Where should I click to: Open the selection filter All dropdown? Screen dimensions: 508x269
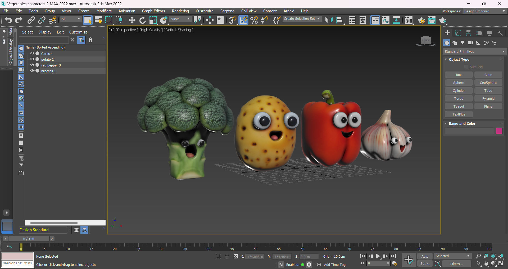point(71,19)
